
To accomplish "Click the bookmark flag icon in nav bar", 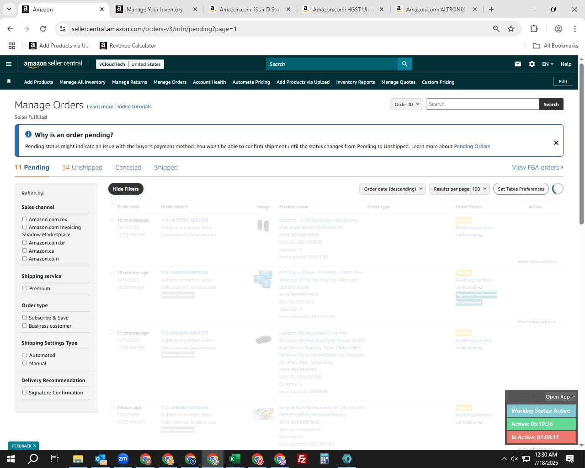I will [x=9, y=81].
